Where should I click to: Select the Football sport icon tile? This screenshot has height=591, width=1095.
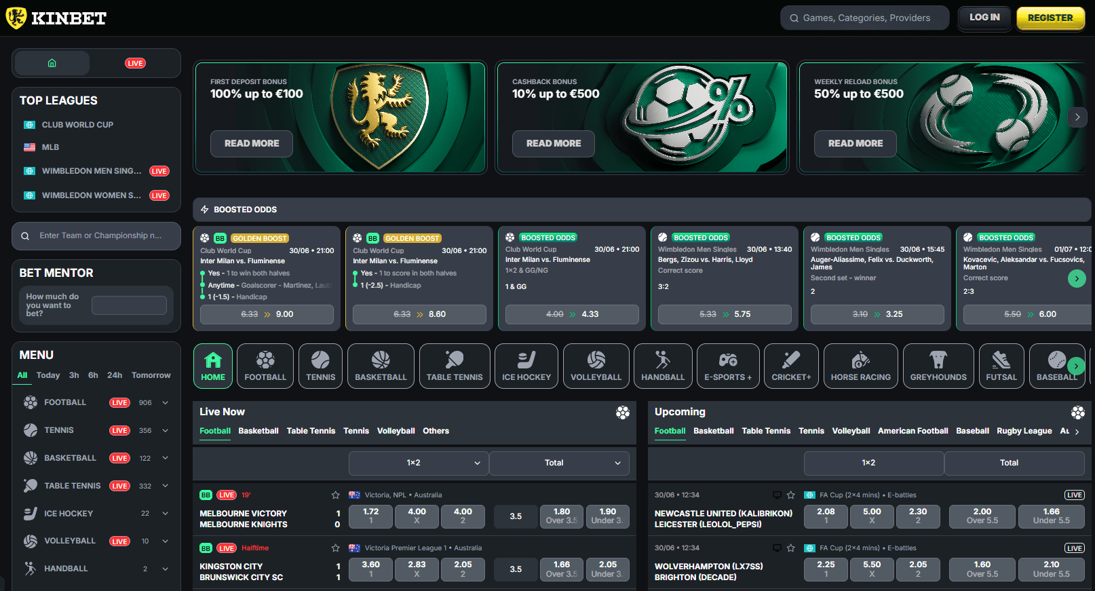click(x=265, y=366)
